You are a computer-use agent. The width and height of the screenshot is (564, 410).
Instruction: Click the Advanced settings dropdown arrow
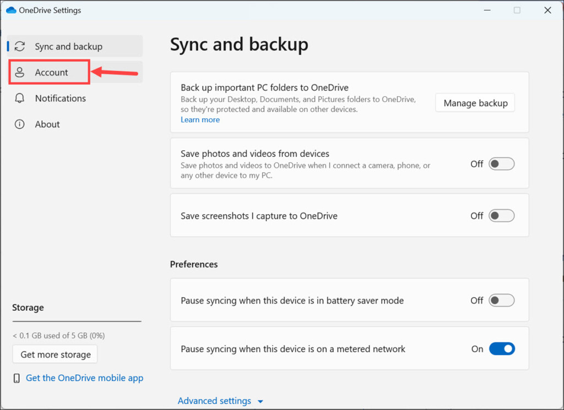[x=261, y=402]
